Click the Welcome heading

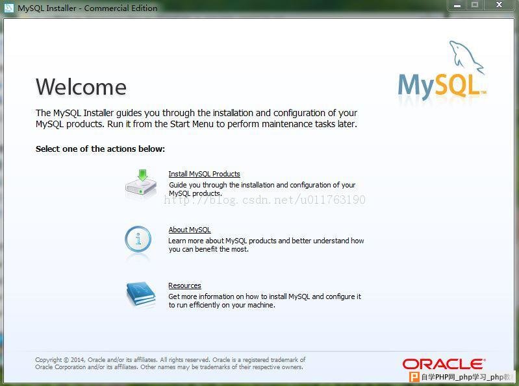click(x=81, y=87)
